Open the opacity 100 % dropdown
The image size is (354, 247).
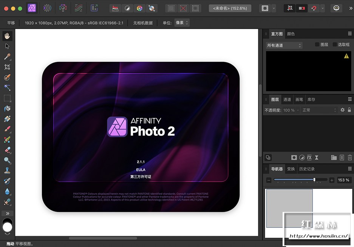(x=291, y=110)
